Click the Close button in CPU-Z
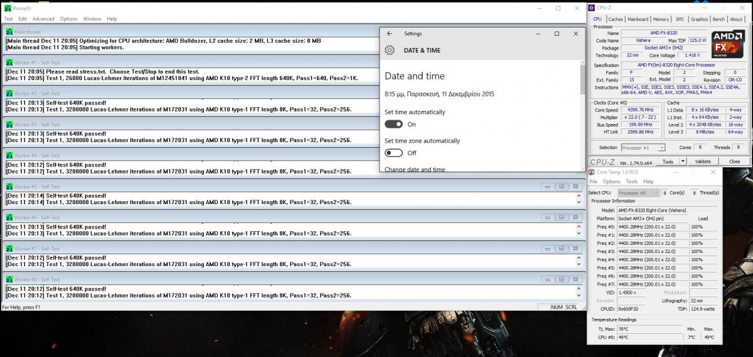The image size is (753, 357). coord(734,162)
